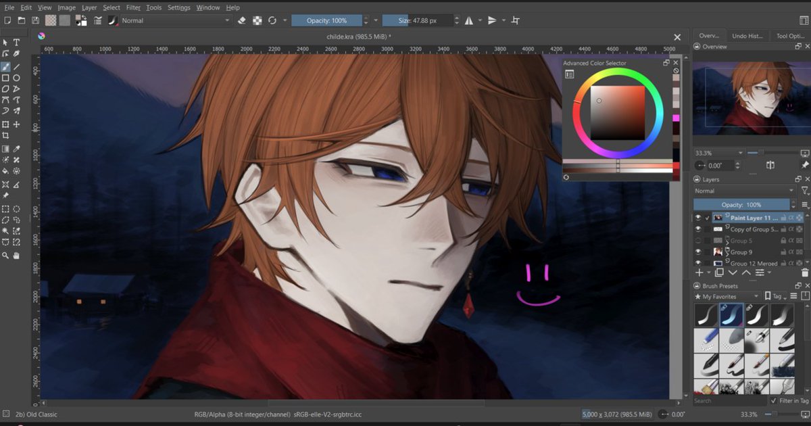Select the Elliptical Selection tool
Viewport: 811px width, 426px height.
(17, 209)
